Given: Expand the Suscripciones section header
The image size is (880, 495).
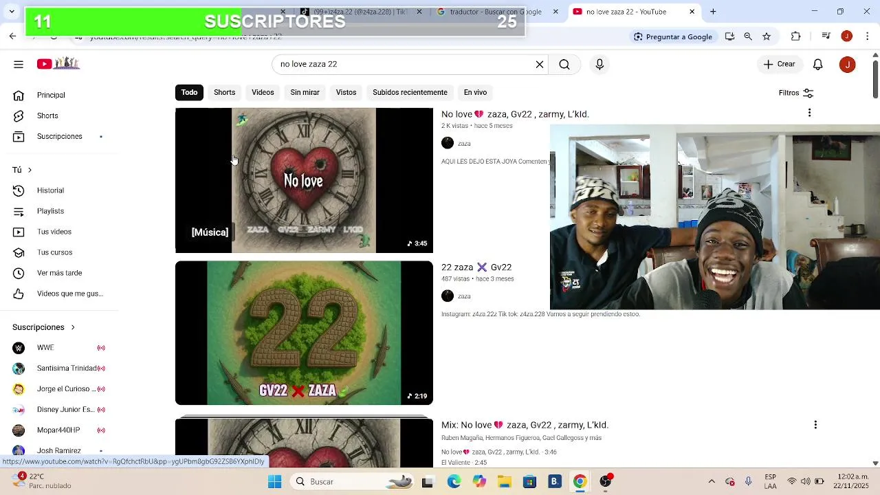Looking at the screenshot, I should pos(43,327).
